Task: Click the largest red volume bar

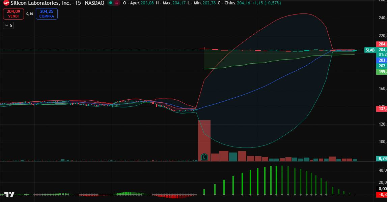Action: (204, 140)
